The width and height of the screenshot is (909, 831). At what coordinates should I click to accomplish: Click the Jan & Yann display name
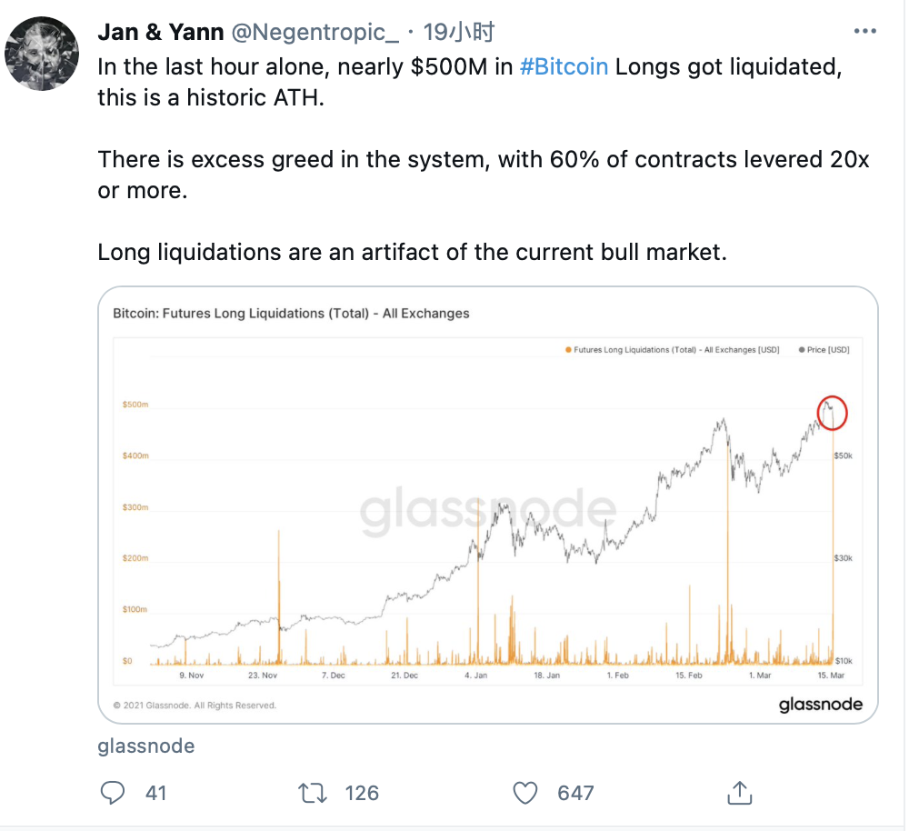(x=160, y=33)
